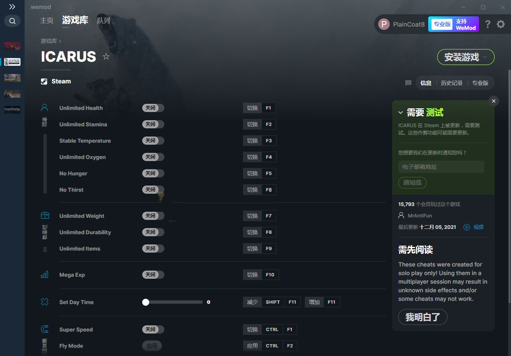Screen dimensions: 511x356
Task: Switch to the 游戏库 tab
Action: point(75,20)
